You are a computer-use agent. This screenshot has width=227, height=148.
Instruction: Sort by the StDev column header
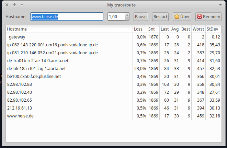[x=213, y=29]
